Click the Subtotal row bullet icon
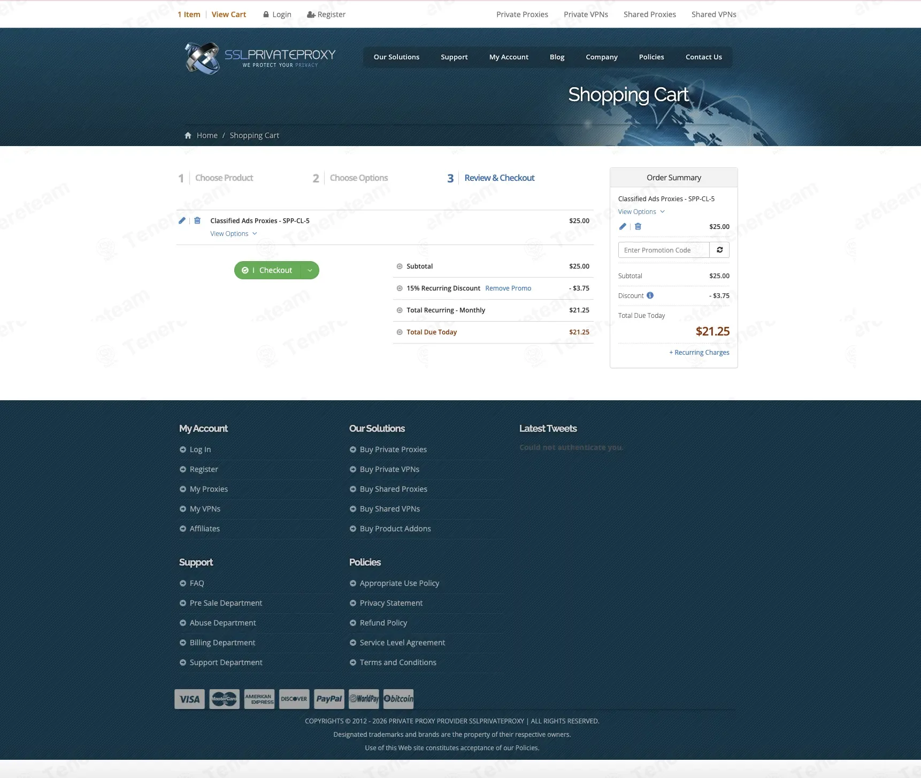Screen dimensions: 921x778 click(400, 266)
